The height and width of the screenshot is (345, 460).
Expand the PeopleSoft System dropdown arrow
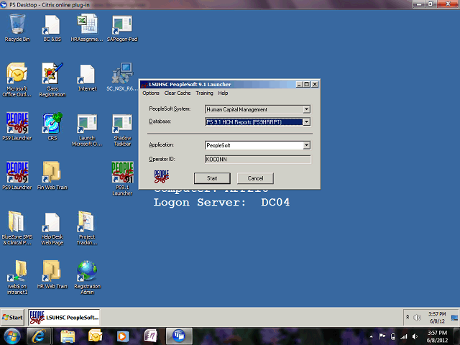point(306,109)
